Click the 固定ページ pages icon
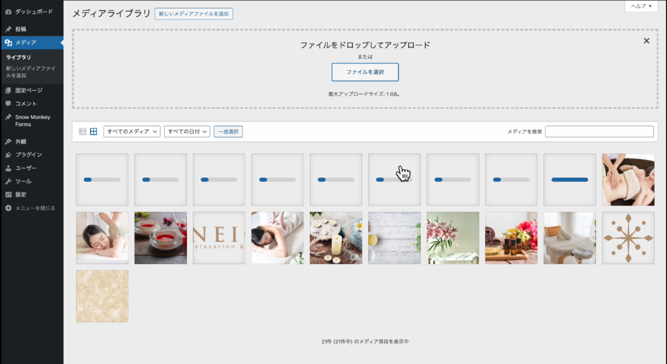The height and width of the screenshot is (364, 667). [x=8, y=90]
